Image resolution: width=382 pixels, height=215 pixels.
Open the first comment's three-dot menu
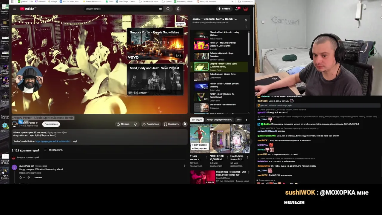click(184, 166)
